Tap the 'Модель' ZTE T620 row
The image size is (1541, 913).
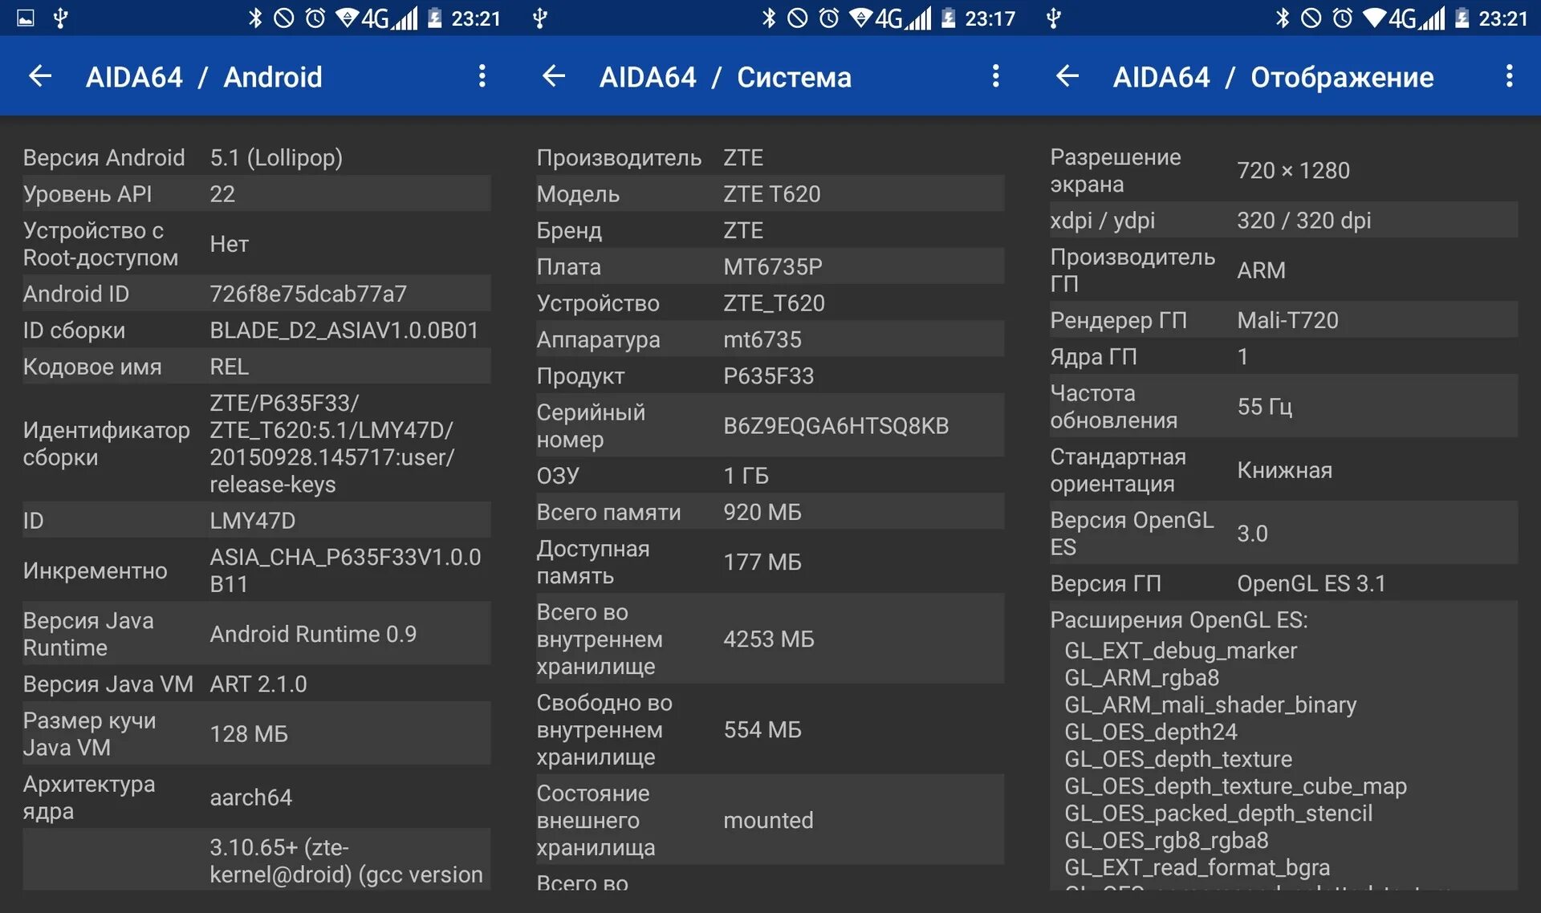pyautogui.click(x=770, y=193)
